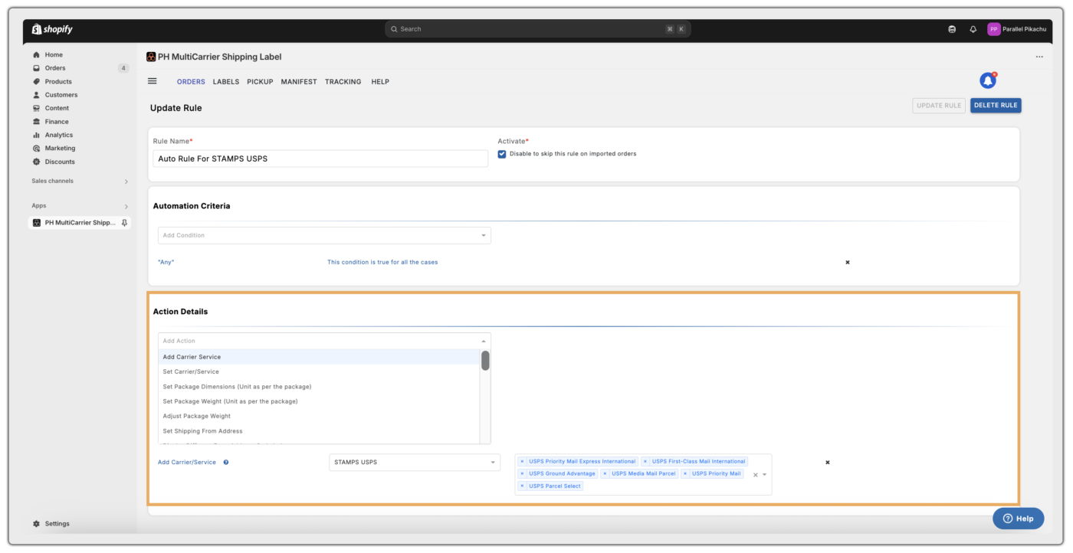Open Parallel Pikachu account avatar
This screenshot has height=553, width=1073.
pos(994,29)
